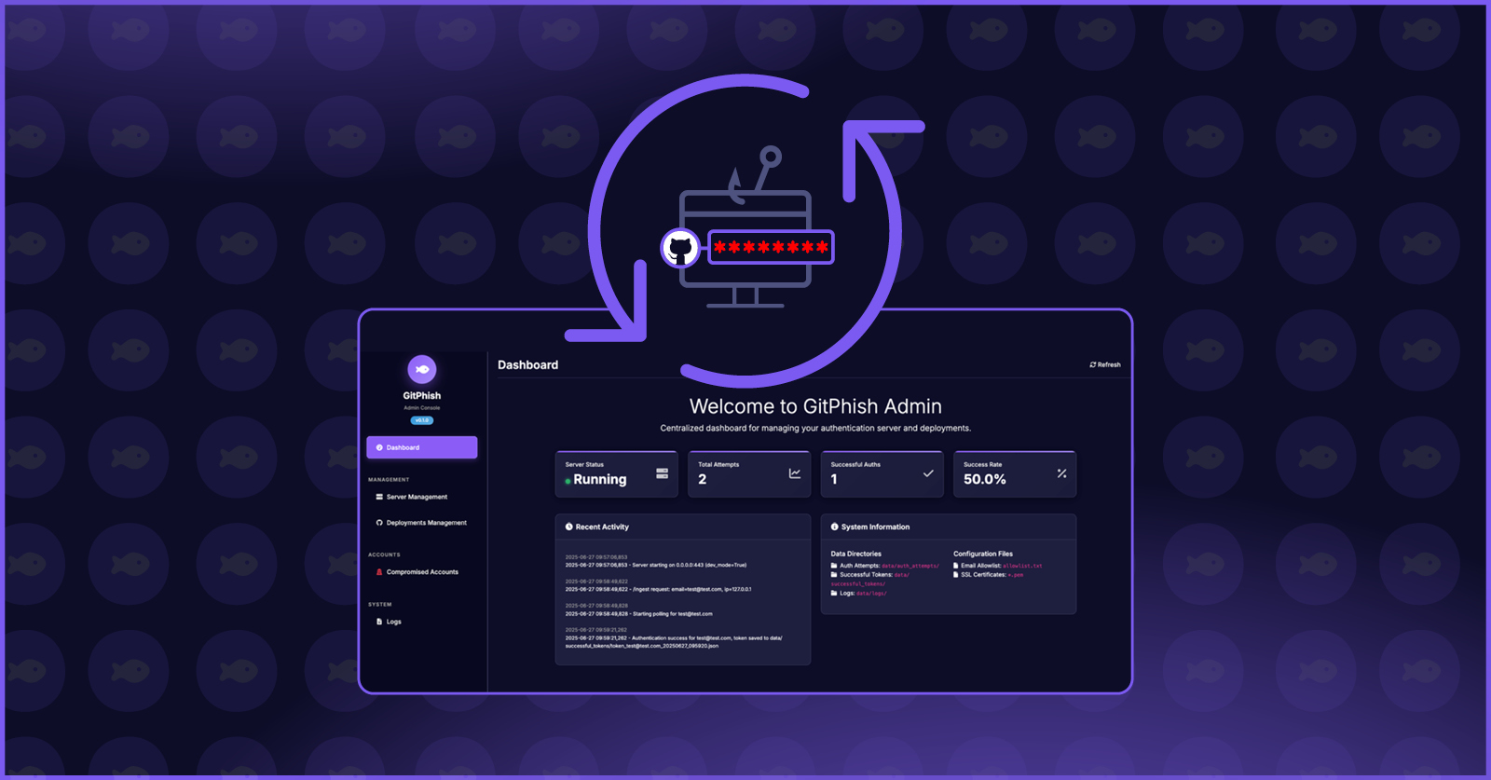This screenshot has height=780, width=1491.
Task: Click the v0.1.0 version badge
Action: [422, 420]
